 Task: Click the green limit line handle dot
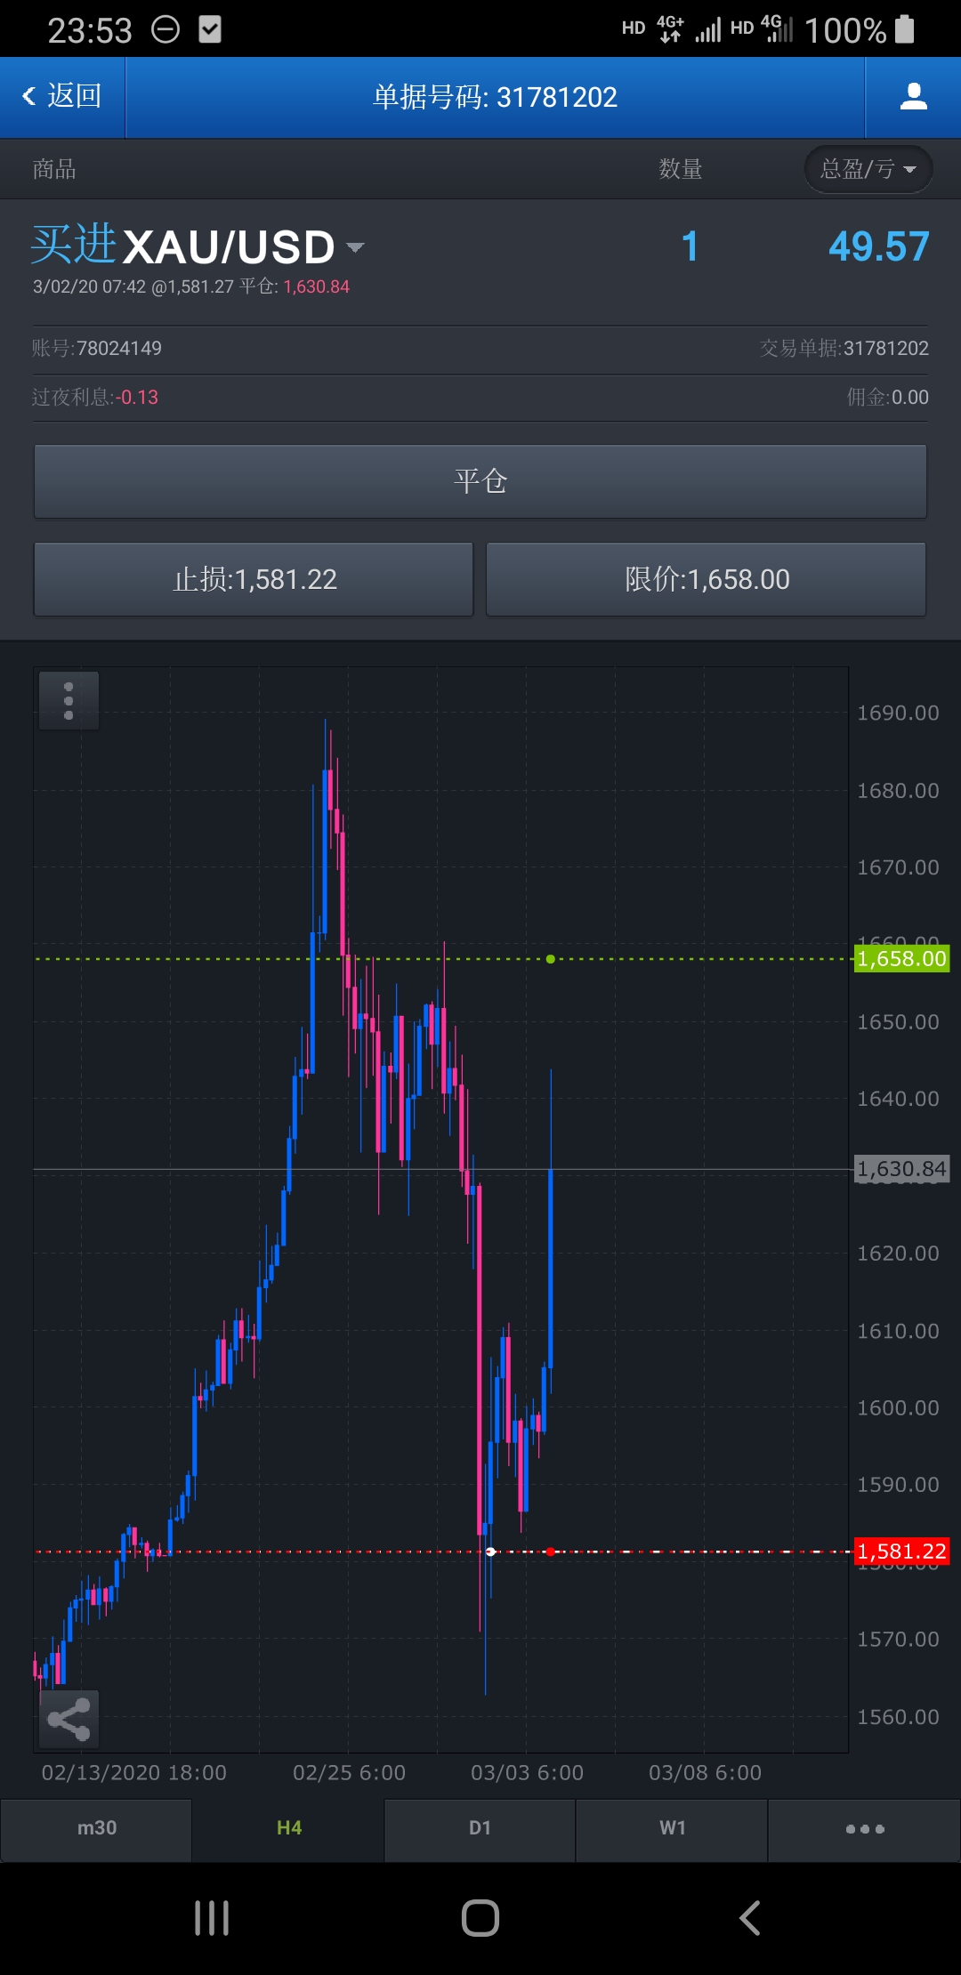click(x=551, y=959)
